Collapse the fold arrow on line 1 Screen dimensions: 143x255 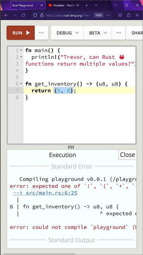pyautogui.click(x=21, y=50)
